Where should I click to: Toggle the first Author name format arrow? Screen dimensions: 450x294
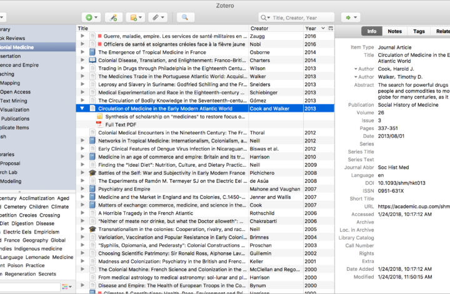(x=356, y=69)
